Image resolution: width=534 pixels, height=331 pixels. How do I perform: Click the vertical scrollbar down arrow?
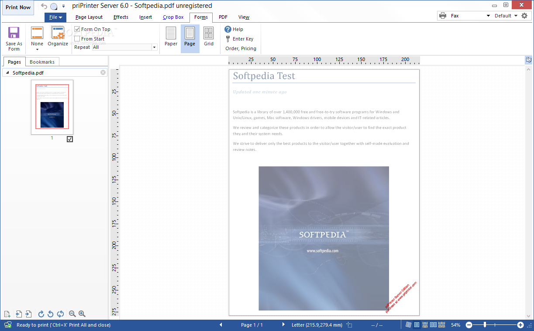[x=529, y=316]
